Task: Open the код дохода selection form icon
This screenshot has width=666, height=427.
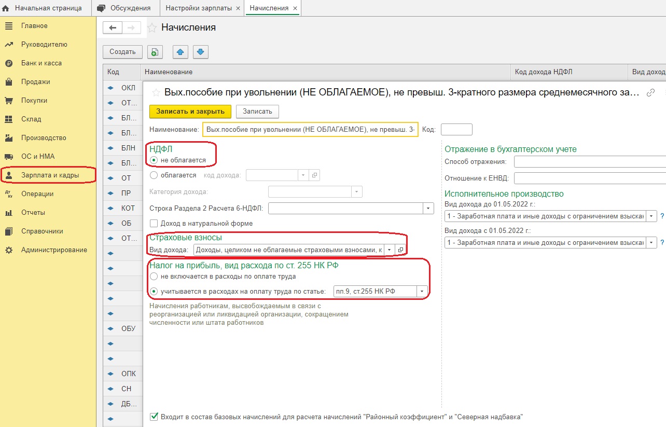Action: click(314, 175)
